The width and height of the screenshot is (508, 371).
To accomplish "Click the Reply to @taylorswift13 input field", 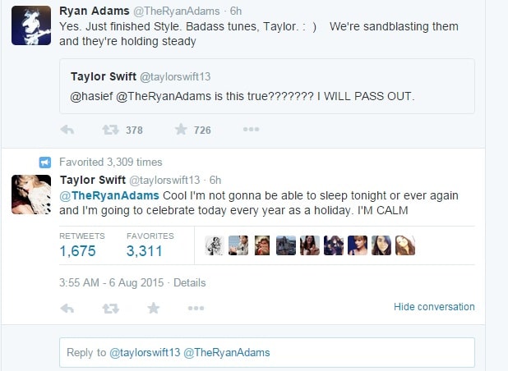I will pyautogui.click(x=266, y=352).
